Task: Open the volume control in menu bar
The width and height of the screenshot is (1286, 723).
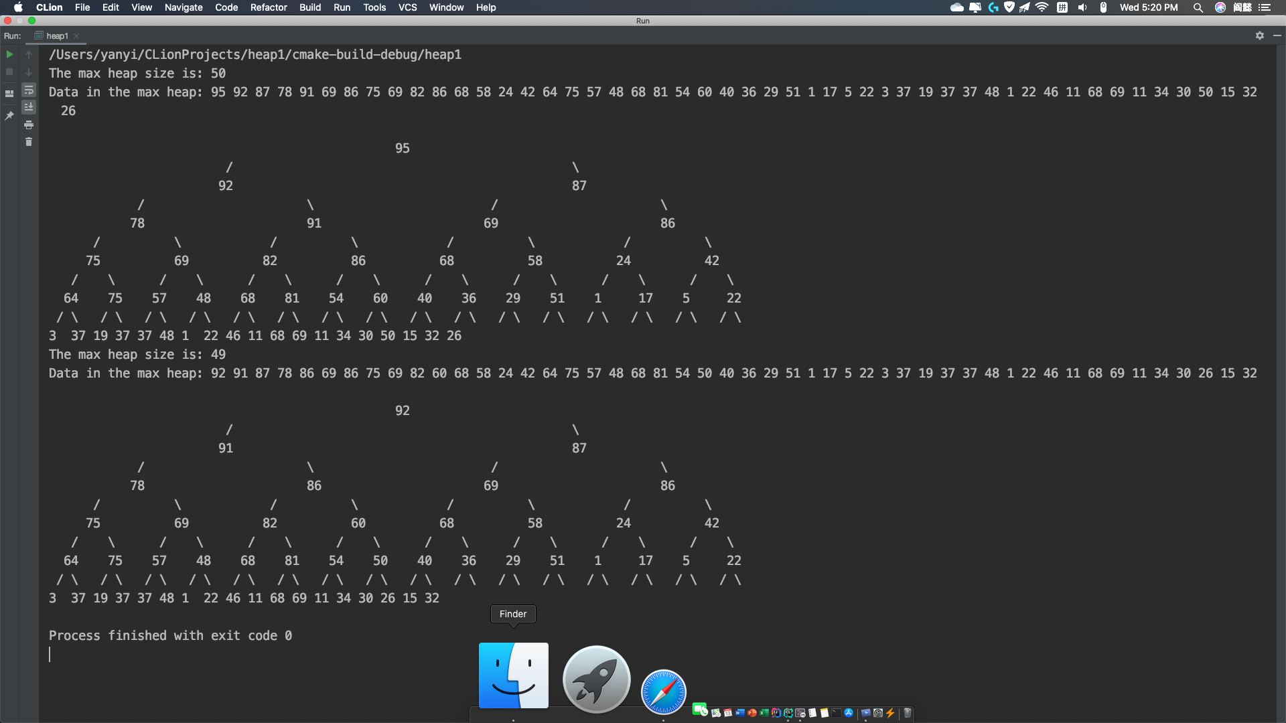Action: point(1082,7)
